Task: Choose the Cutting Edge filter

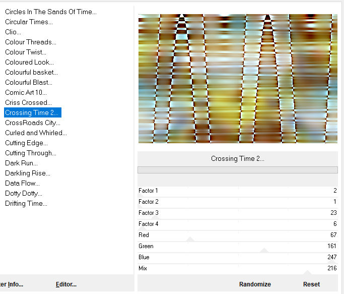Action: coord(27,143)
